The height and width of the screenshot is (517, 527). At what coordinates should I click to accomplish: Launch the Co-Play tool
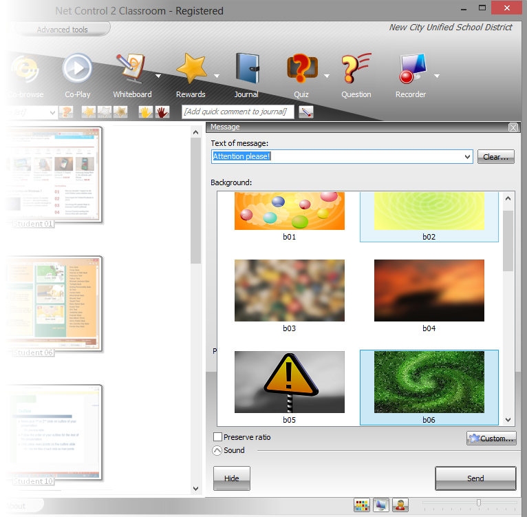(x=77, y=76)
